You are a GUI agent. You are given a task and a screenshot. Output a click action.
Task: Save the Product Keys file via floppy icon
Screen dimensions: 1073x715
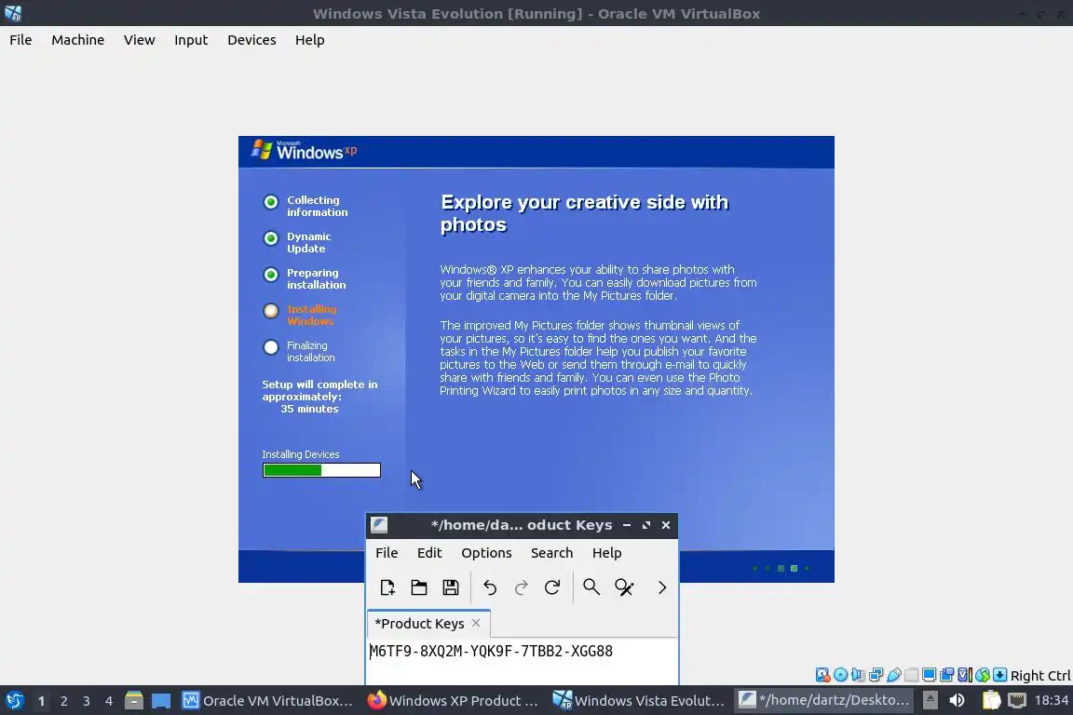coord(450,587)
